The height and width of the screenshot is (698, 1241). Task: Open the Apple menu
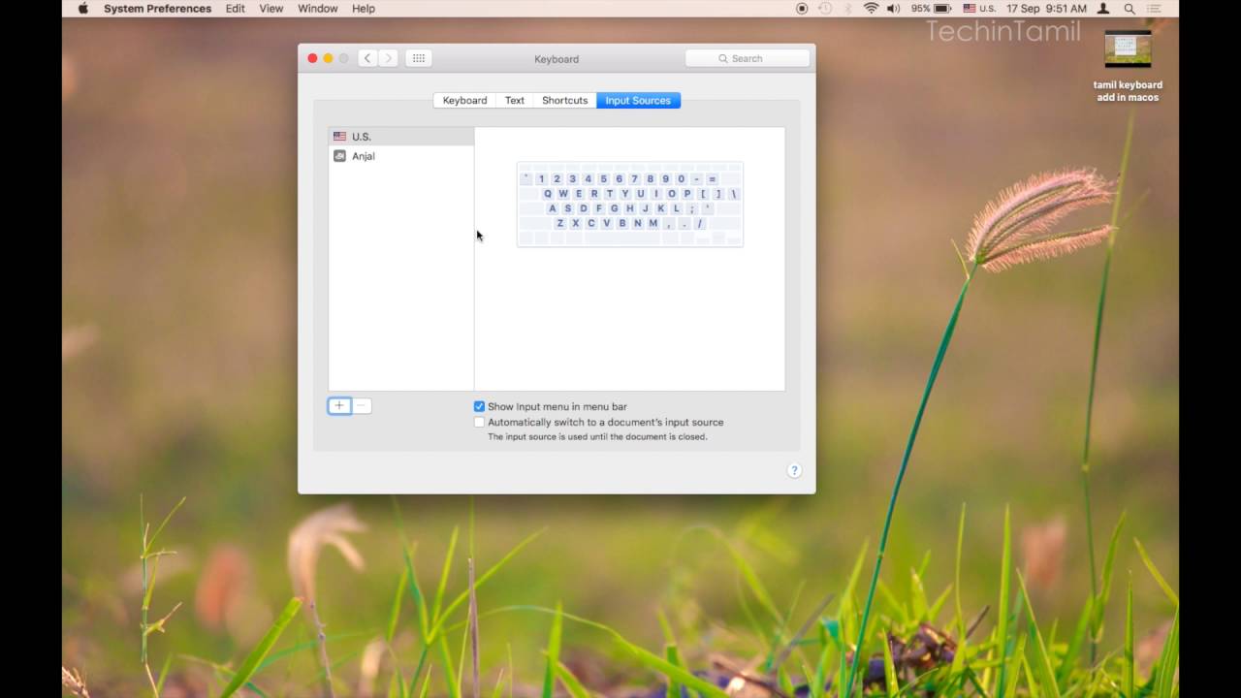(x=82, y=8)
